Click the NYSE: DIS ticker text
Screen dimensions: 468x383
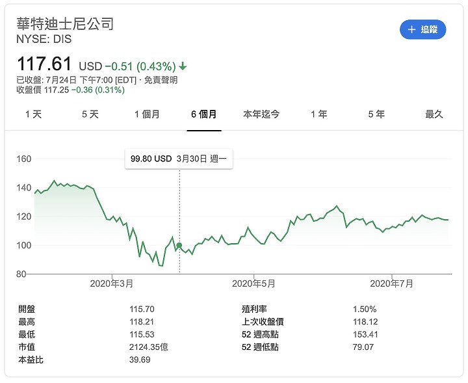tap(44, 39)
